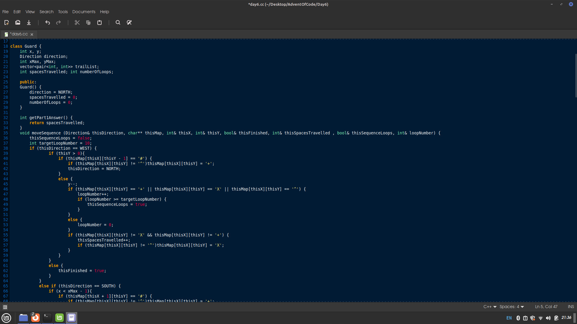Open the Bluetooth tray icon
Viewport: 577px width, 324px height.
(518, 318)
